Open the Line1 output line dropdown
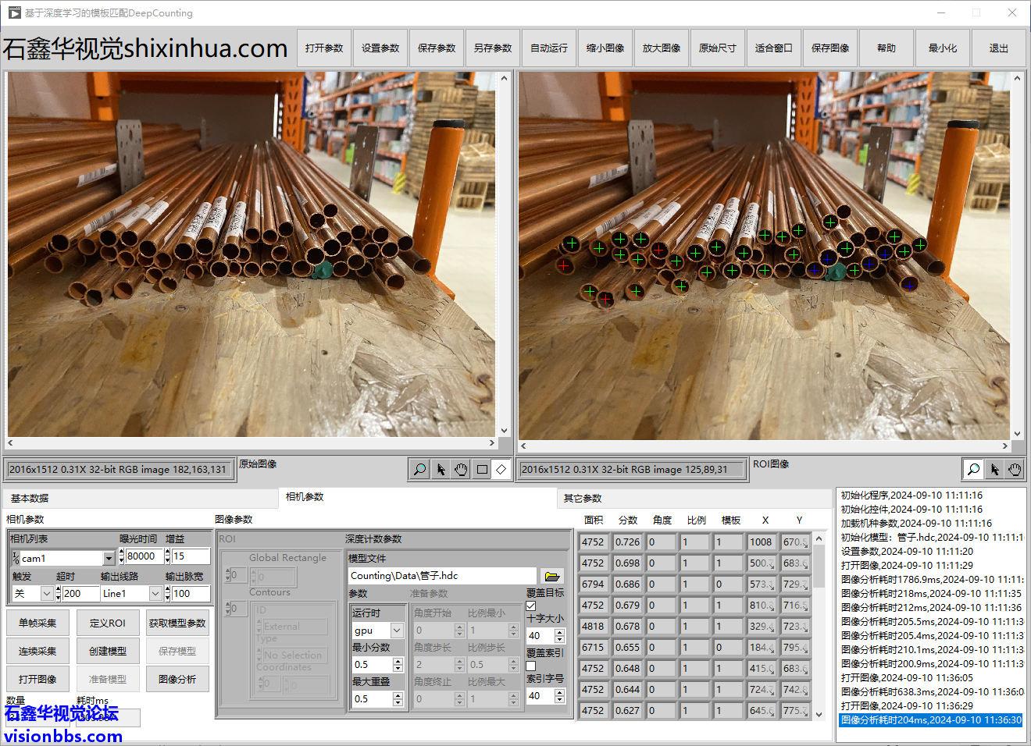The width and height of the screenshot is (1031, 746). (155, 594)
